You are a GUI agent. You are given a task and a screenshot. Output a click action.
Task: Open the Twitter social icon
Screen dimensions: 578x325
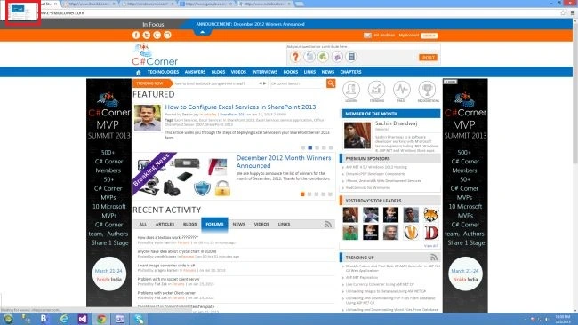[147, 35]
